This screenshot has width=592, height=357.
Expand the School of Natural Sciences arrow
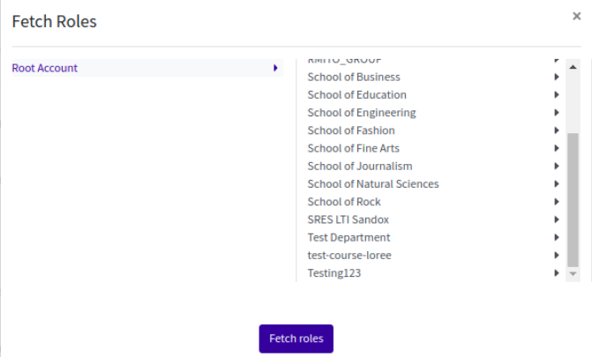click(x=557, y=184)
